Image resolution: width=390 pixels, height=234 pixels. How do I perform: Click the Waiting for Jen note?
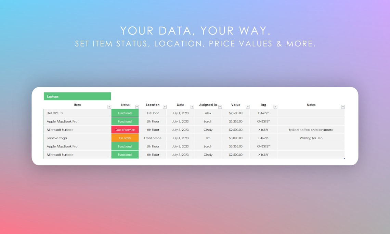pyautogui.click(x=311, y=138)
